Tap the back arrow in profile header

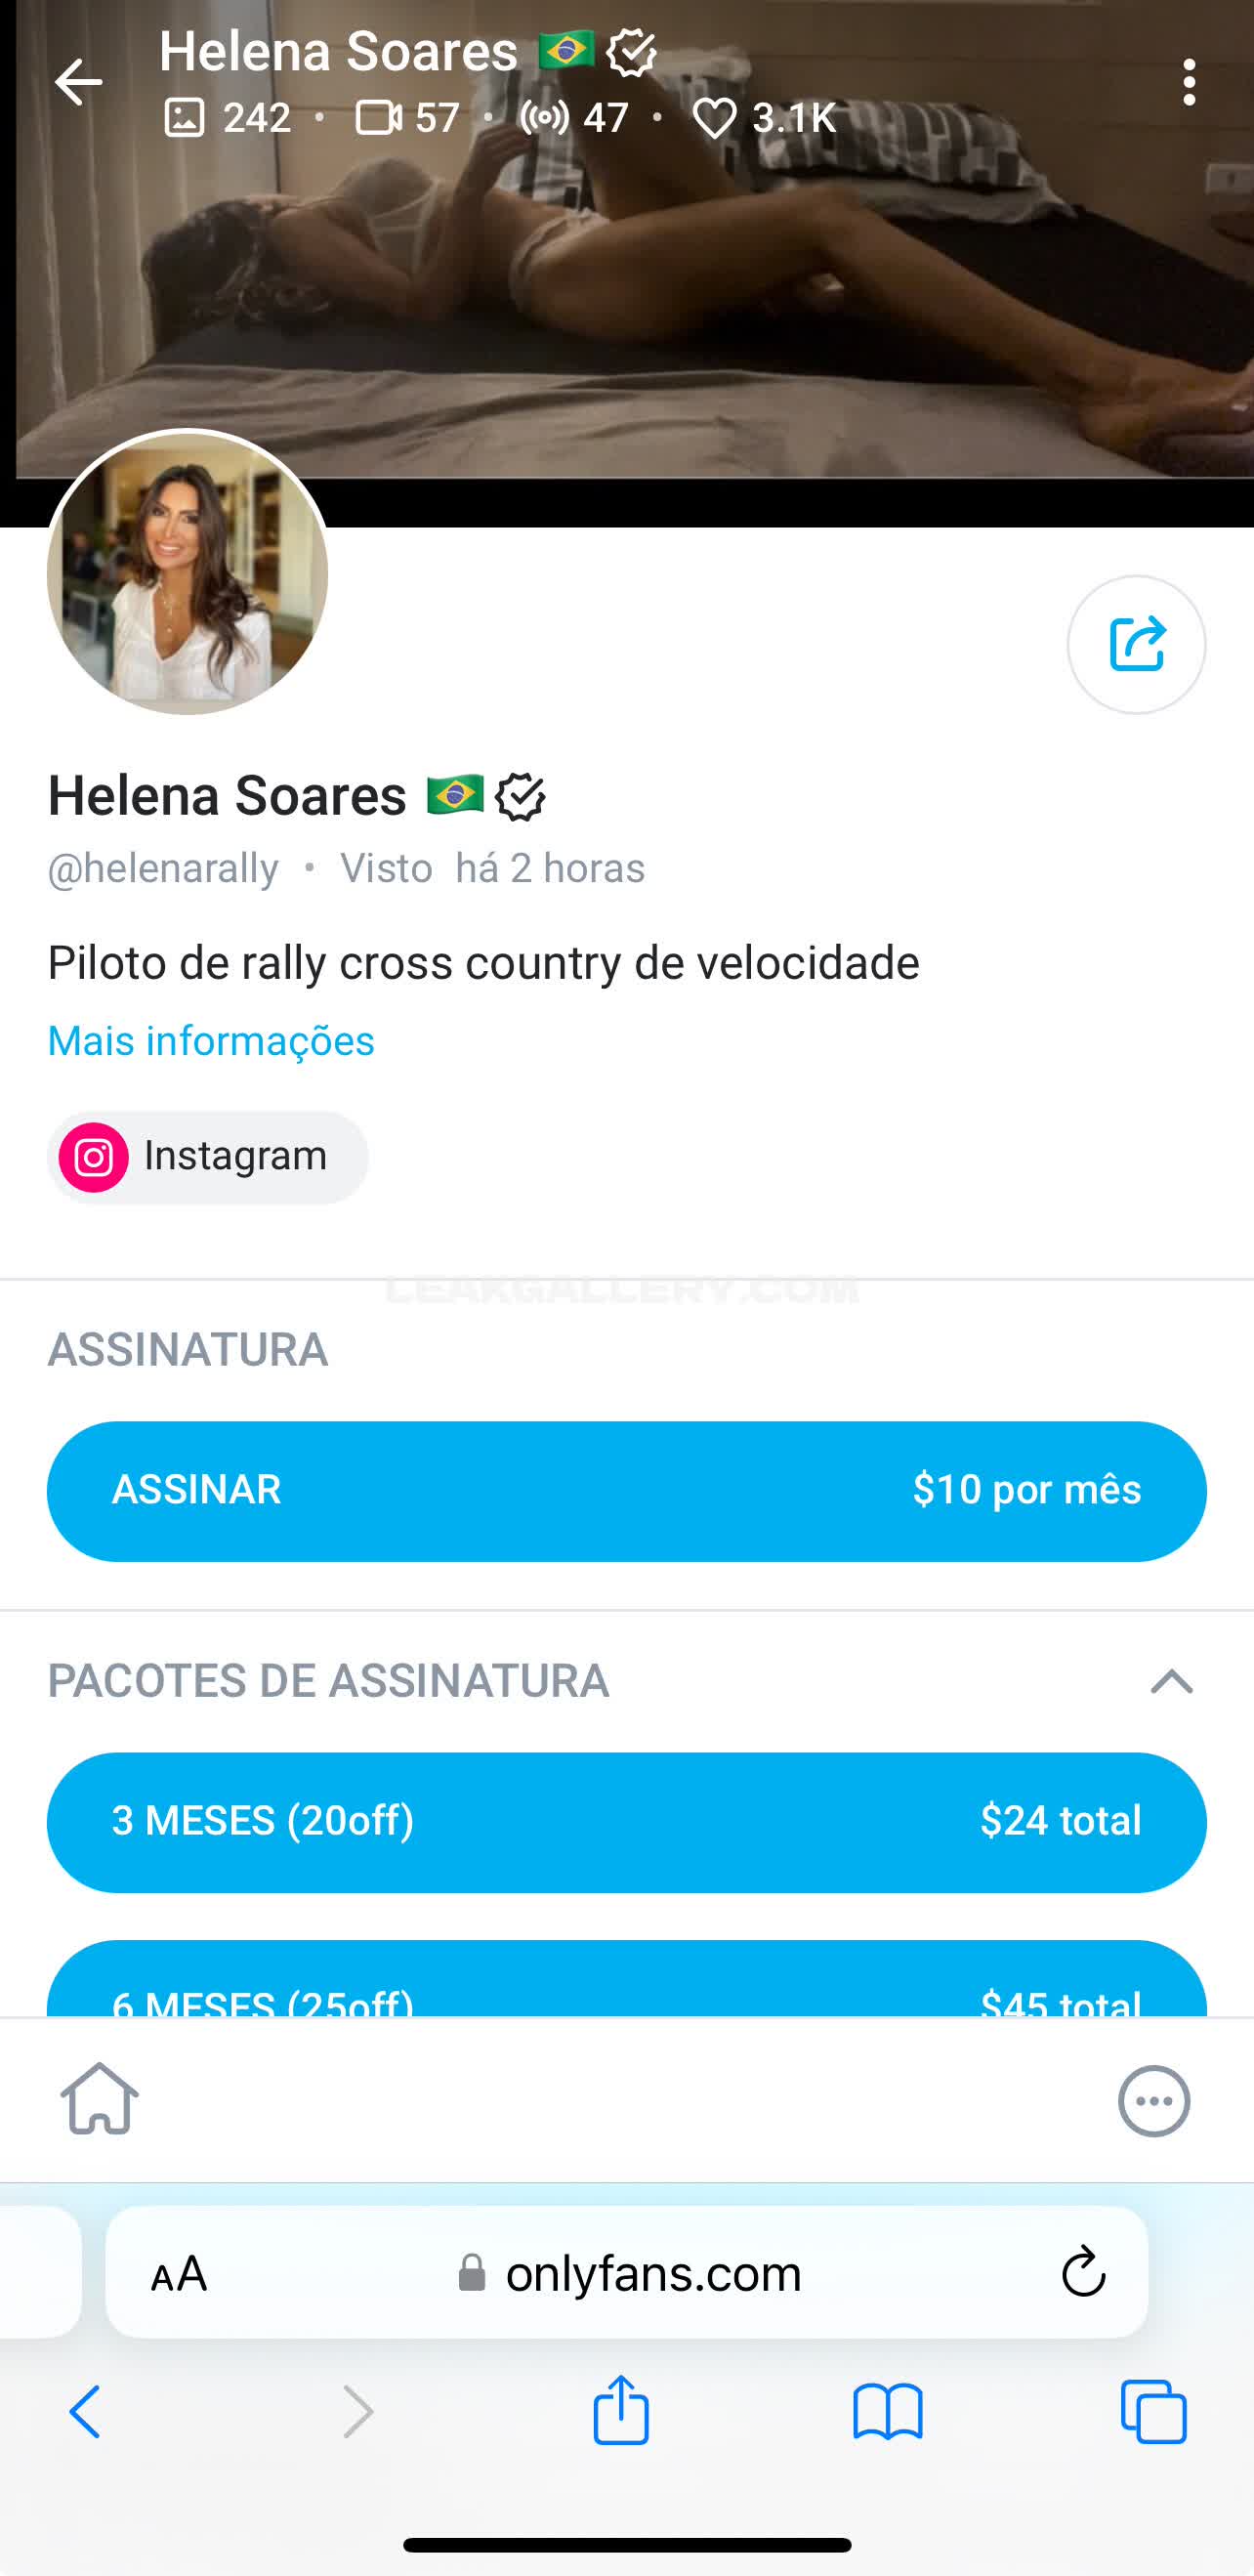point(78,82)
